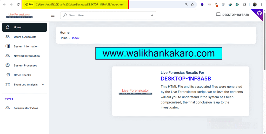Open the GitHub corner icon

[x=259, y=13]
